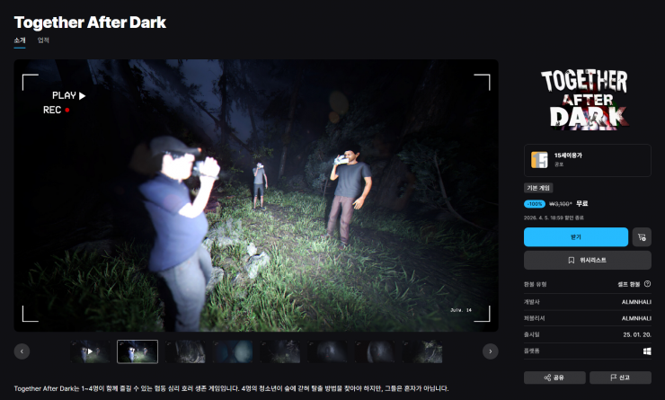This screenshot has height=400, width=665.
Task: Select the third screenshot thumbnail
Action: click(185, 351)
